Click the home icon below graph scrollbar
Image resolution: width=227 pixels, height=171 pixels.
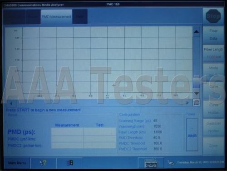[x=197, y=102]
